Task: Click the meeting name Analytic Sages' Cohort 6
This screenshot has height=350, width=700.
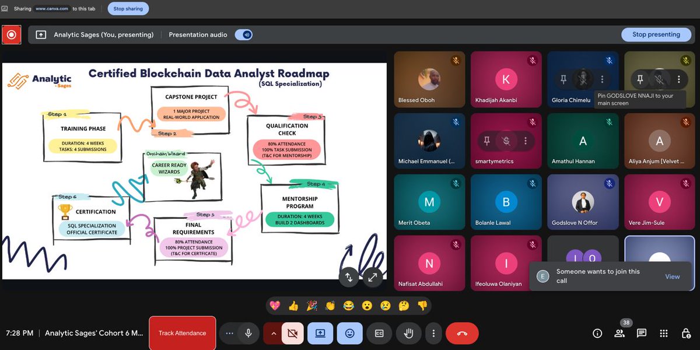Action: click(x=94, y=333)
